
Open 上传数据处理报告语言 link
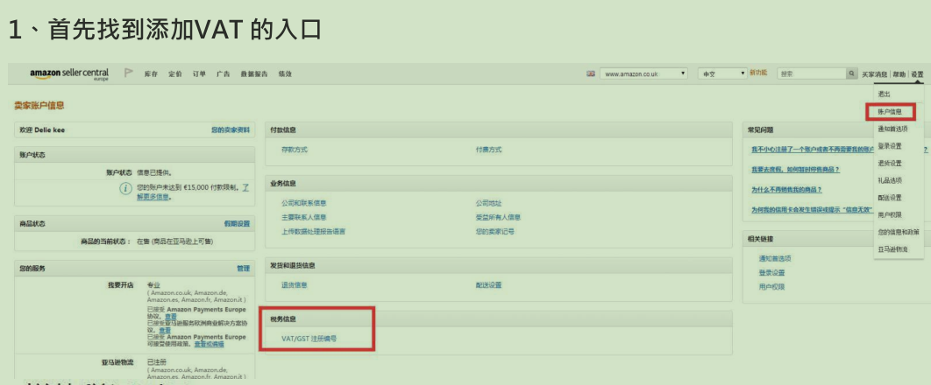(x=314, y=232)
